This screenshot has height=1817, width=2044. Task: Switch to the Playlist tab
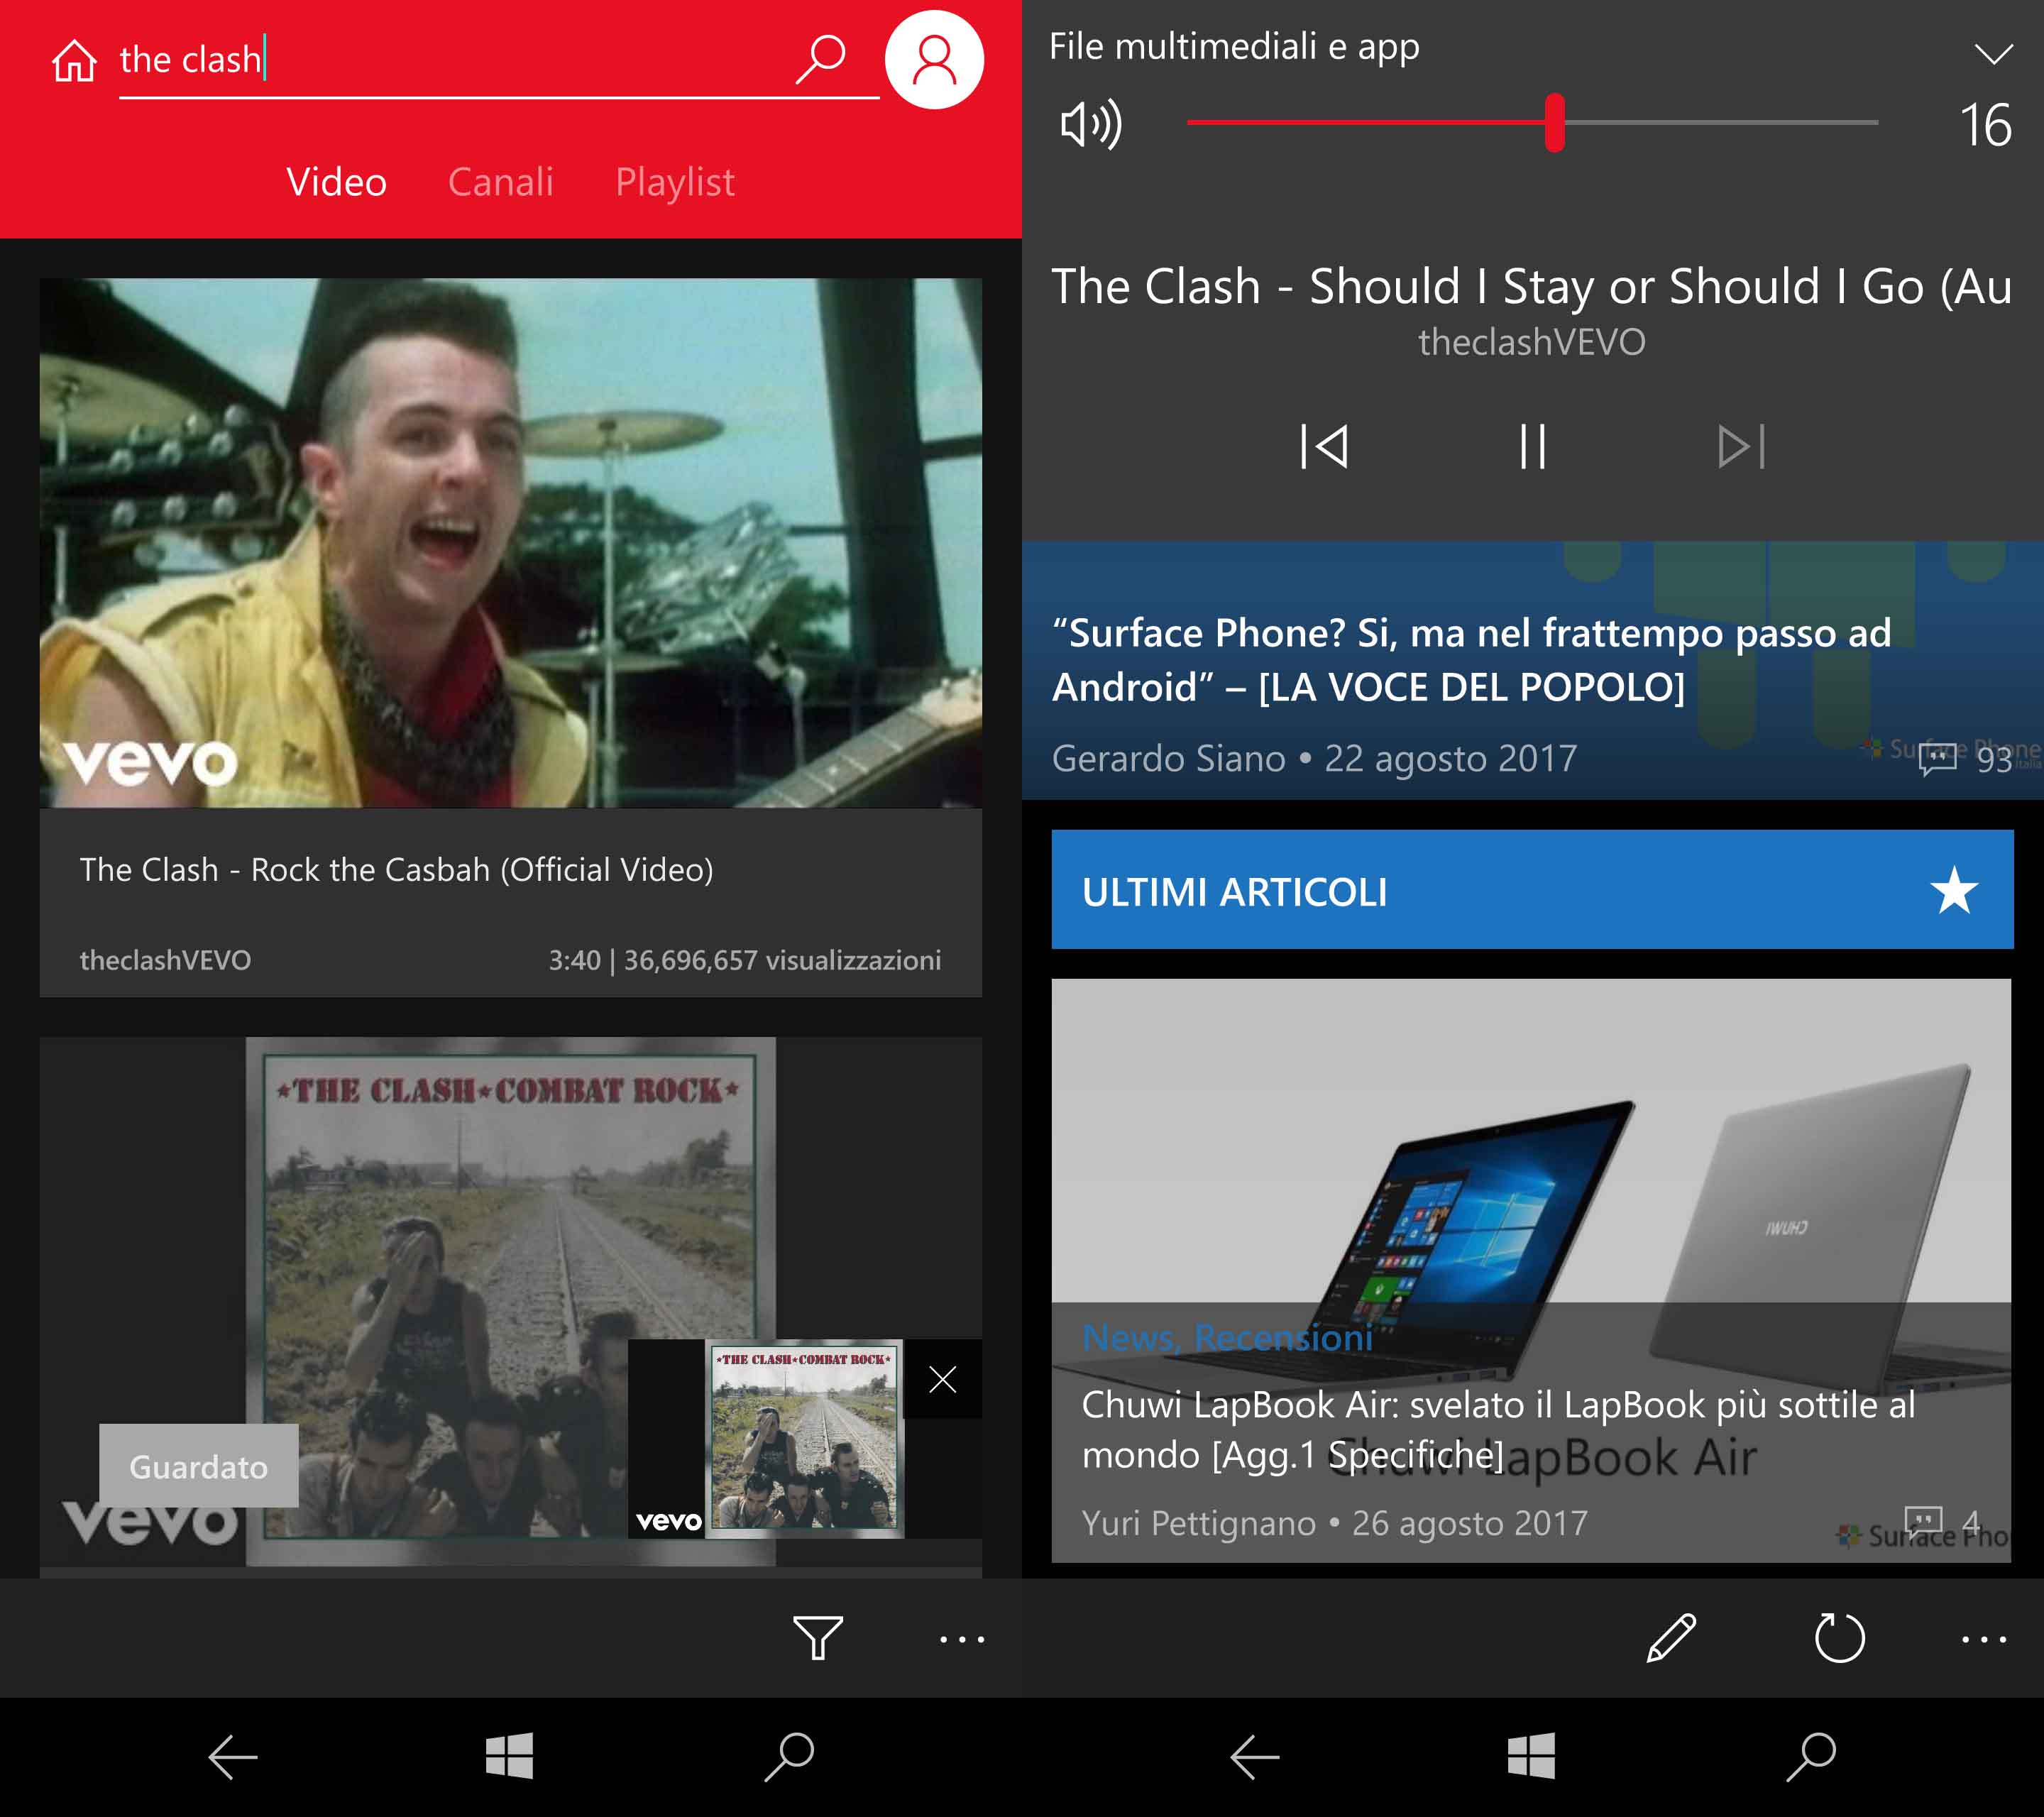675,182
